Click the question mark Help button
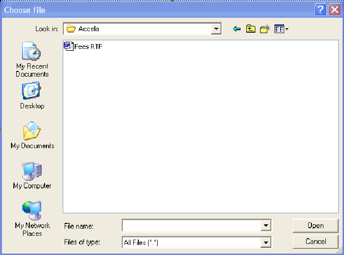This screenshot has height=255, width=344. (321, 10)
